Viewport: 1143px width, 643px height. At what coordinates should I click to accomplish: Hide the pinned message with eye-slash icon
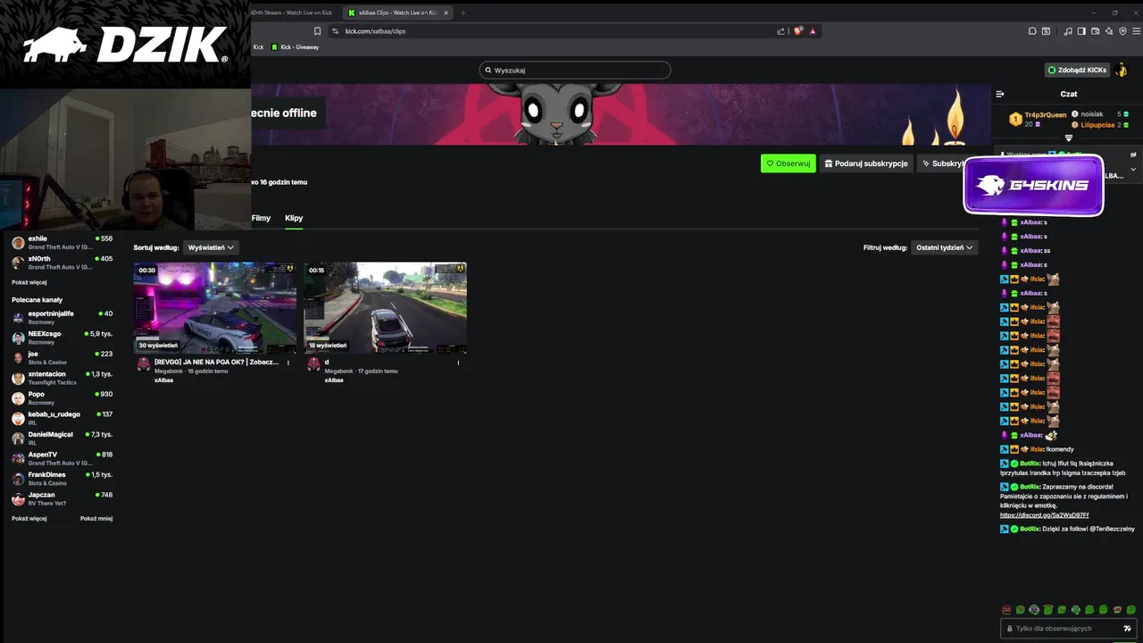point(1133,154)
